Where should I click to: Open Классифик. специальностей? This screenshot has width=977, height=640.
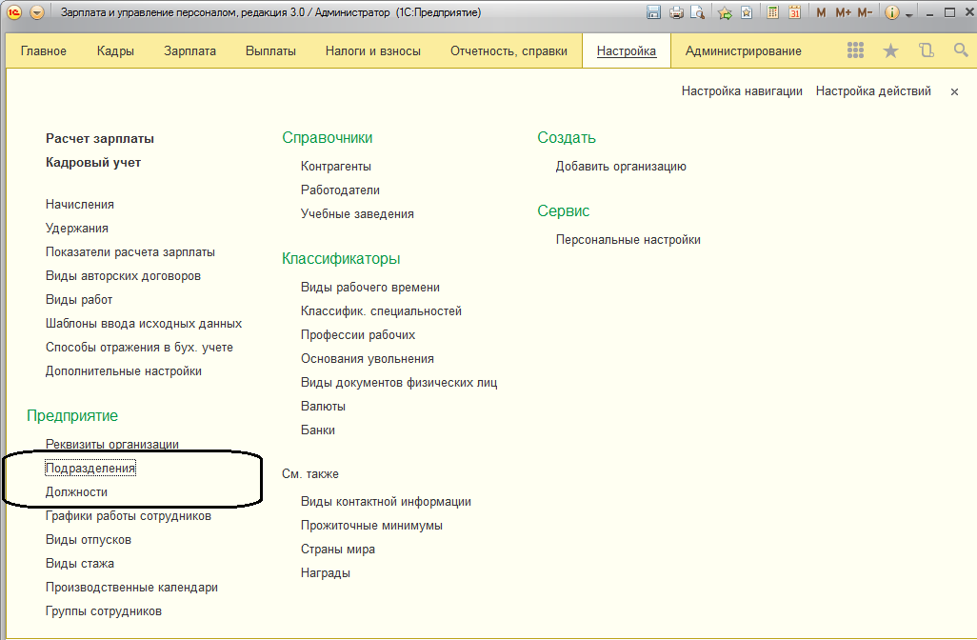coord(381,311)
